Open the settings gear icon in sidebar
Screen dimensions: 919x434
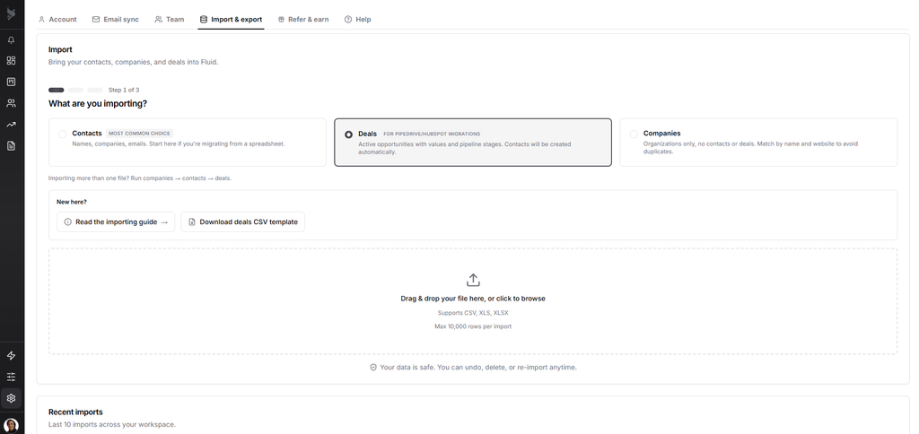[11, 398]
